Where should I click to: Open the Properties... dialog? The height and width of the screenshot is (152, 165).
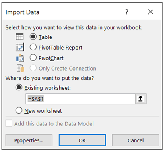(29, 140)
